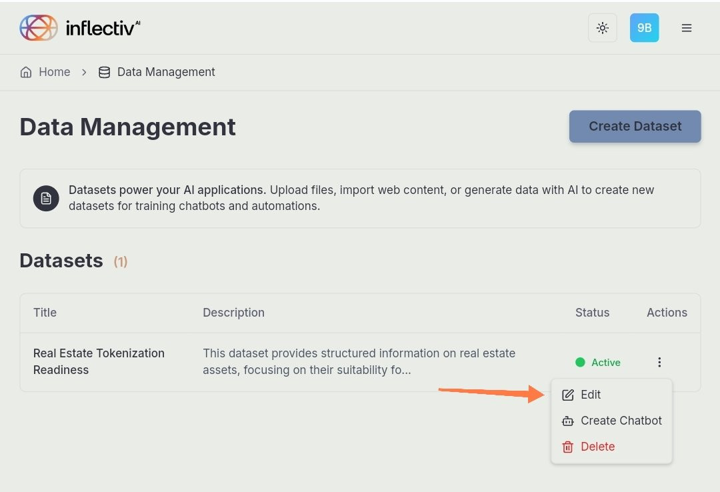Screen dimensions: 720x492
Task: Open the hamburger navigation menu
Action: [x=687, y=28]
